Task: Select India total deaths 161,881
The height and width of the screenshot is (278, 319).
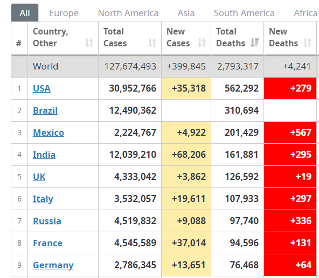Action: 242,155
